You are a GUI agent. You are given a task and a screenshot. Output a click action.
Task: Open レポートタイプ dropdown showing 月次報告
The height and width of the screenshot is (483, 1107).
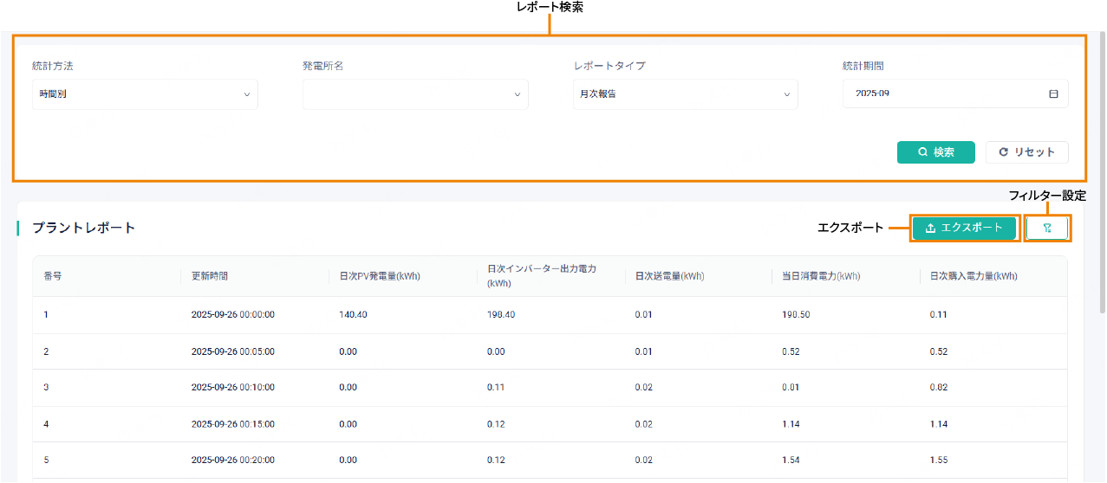click(x=686, y=93)
